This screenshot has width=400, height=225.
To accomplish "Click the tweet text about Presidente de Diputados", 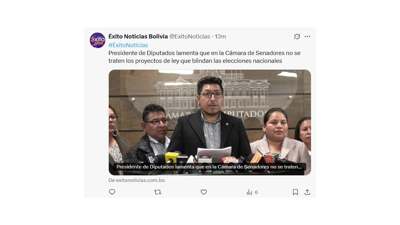I will 204,57.
